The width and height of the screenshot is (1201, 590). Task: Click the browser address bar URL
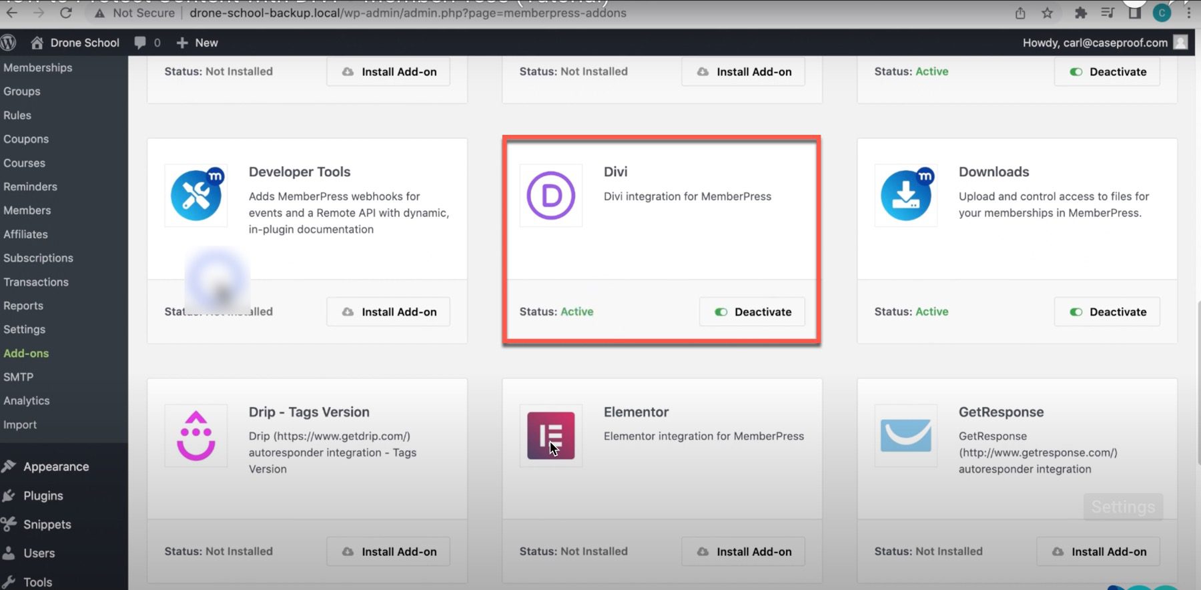(x=407, y=13)
